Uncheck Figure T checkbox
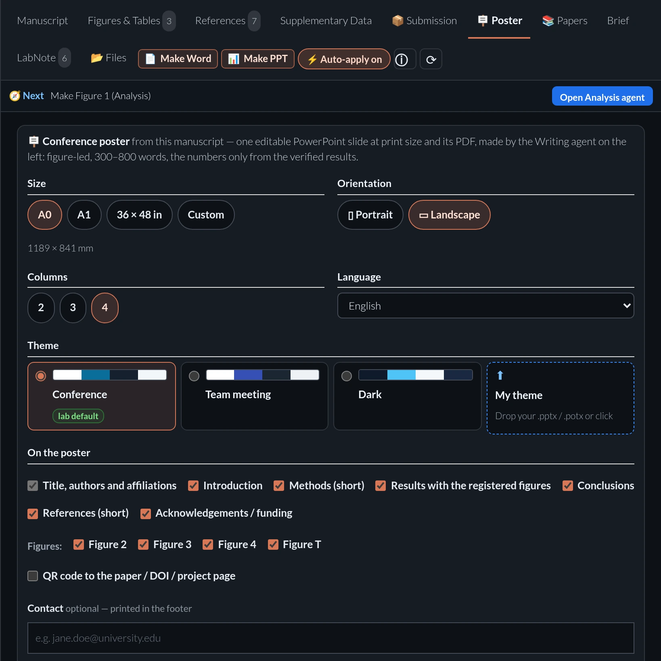The height and width of the screenshot is (661, 661). (x=273, y=545)
